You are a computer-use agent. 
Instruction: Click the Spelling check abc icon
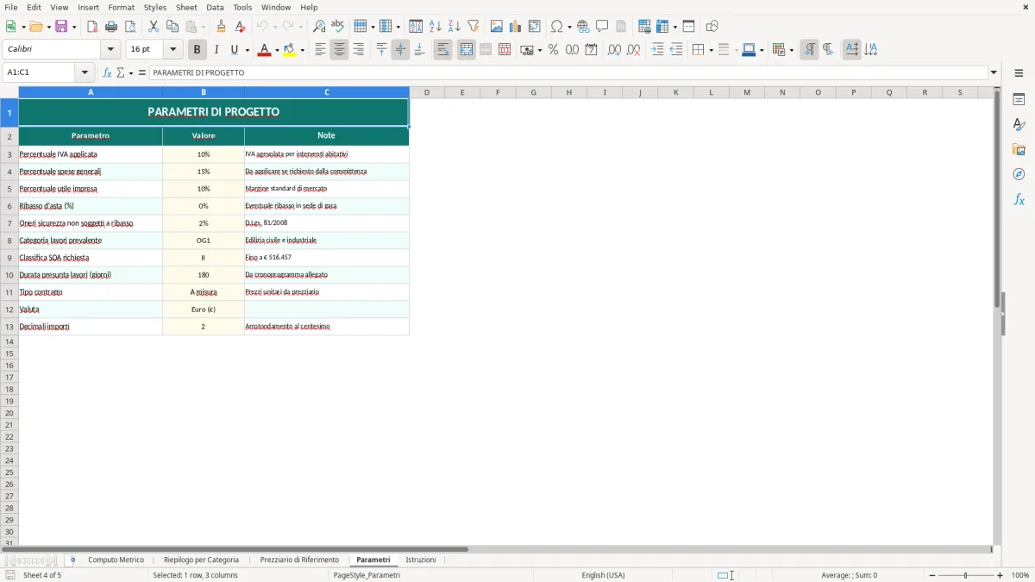point(338,27)
